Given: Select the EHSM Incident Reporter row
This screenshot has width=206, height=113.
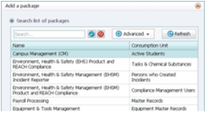Looking at the screenshot, I should point(104,77).
